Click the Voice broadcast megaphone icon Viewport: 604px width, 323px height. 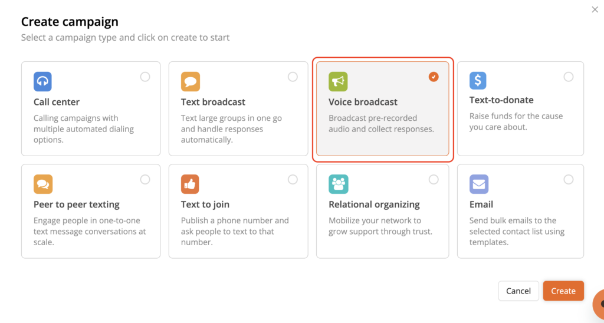pos(338,81)
